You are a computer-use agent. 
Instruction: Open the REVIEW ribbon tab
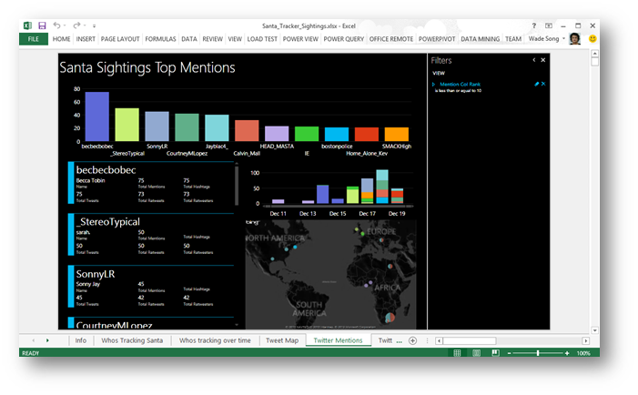(x=212, y=39)
